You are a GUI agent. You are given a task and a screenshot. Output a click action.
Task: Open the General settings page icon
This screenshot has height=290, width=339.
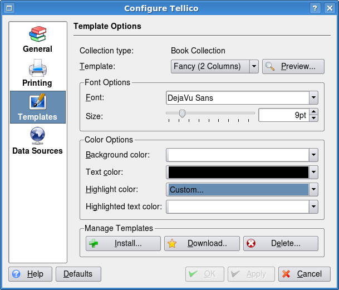pyautogui.click(x=38, y=34)
